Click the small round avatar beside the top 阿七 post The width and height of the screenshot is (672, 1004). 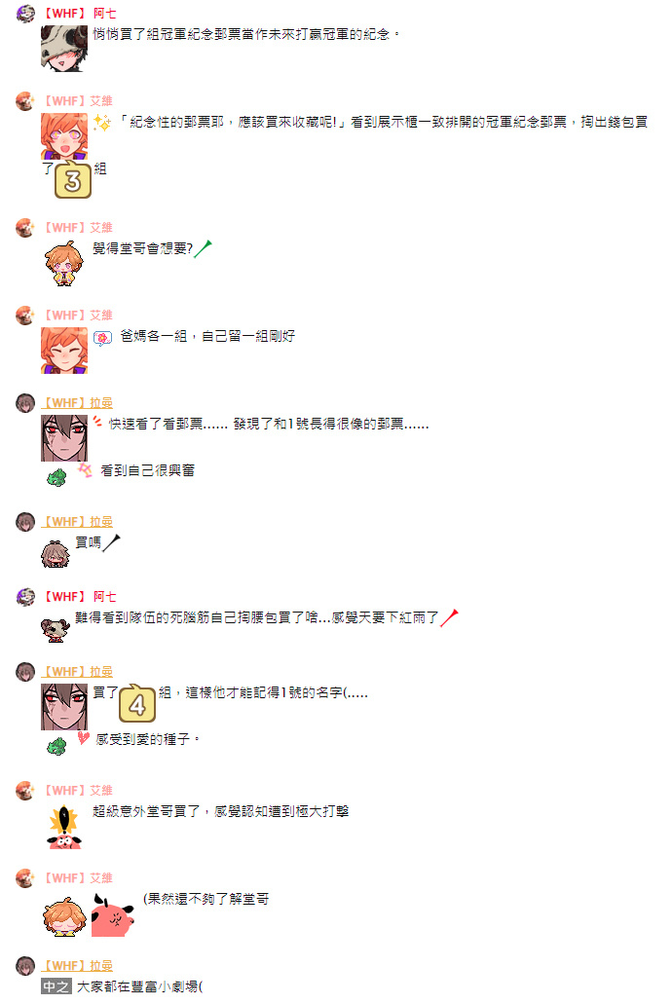(25, 14)
